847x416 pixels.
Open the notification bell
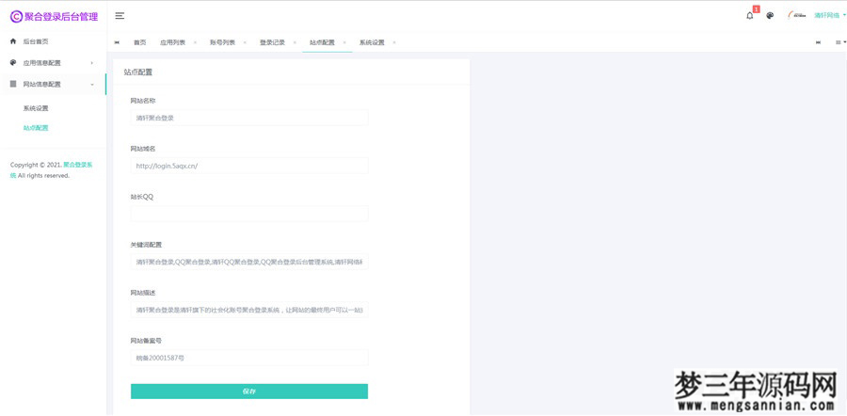(750, 16)
